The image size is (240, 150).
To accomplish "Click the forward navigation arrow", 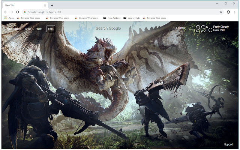I will [12, 12].
